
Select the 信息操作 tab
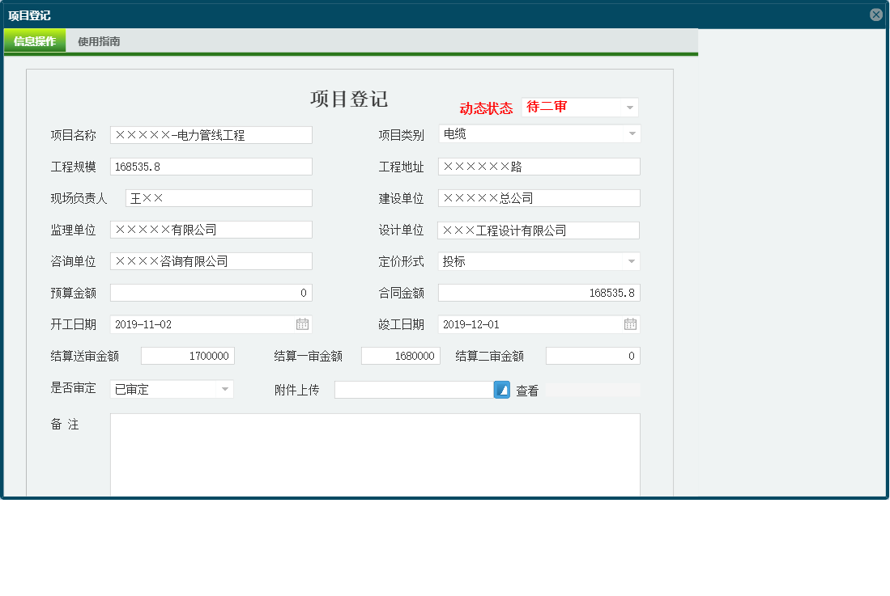tap(35, 40)
